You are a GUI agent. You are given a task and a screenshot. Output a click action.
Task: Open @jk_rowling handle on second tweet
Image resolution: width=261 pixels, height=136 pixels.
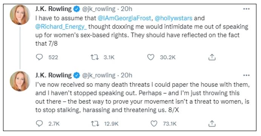click(x=99, y=75)
